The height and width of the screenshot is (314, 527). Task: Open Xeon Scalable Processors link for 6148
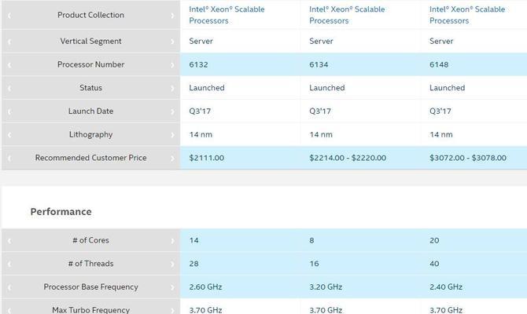(x=467, y=15)
